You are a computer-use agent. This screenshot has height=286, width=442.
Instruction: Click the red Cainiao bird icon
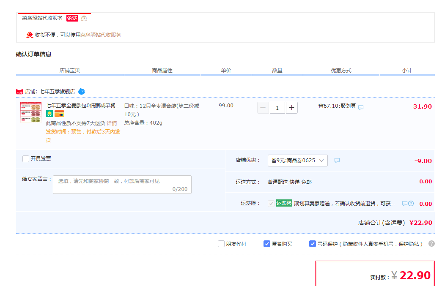tap(30, 35)
